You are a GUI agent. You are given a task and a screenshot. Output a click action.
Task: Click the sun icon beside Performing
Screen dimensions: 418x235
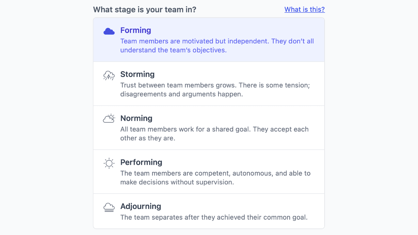[109, 163]
